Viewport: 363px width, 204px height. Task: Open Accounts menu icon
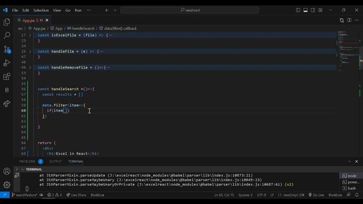coord(7,171)
